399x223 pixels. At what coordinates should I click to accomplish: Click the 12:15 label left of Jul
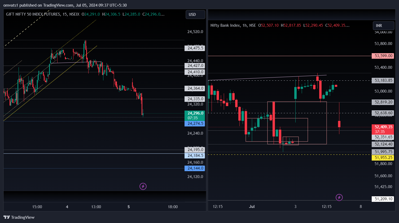[218, 207]
